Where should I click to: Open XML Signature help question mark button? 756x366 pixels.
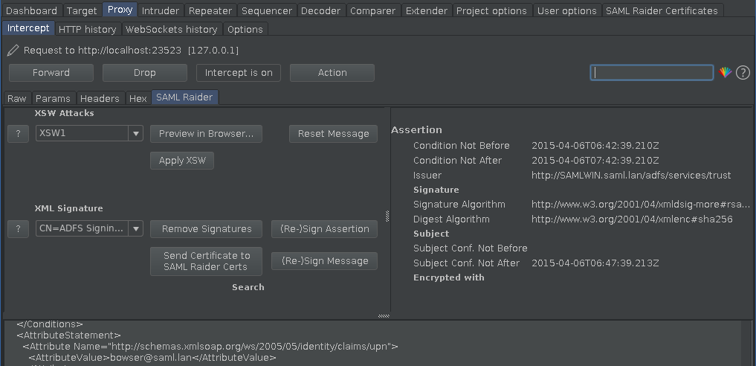pyautogui.click(x=19, y=229)
